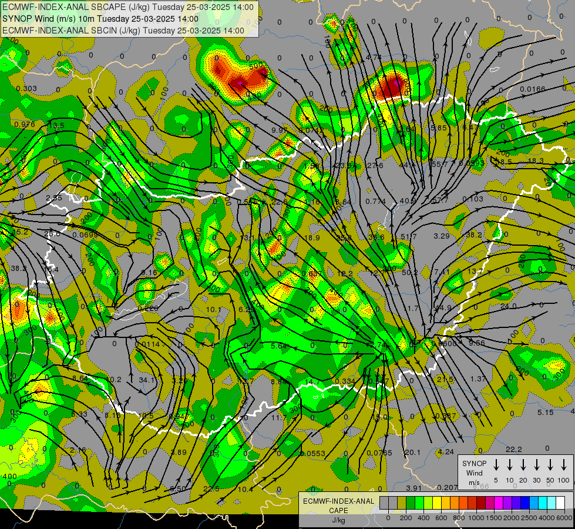575x529 pixels.
Task: Click the '13.5' value on the map
Action: tap(56, 126)
